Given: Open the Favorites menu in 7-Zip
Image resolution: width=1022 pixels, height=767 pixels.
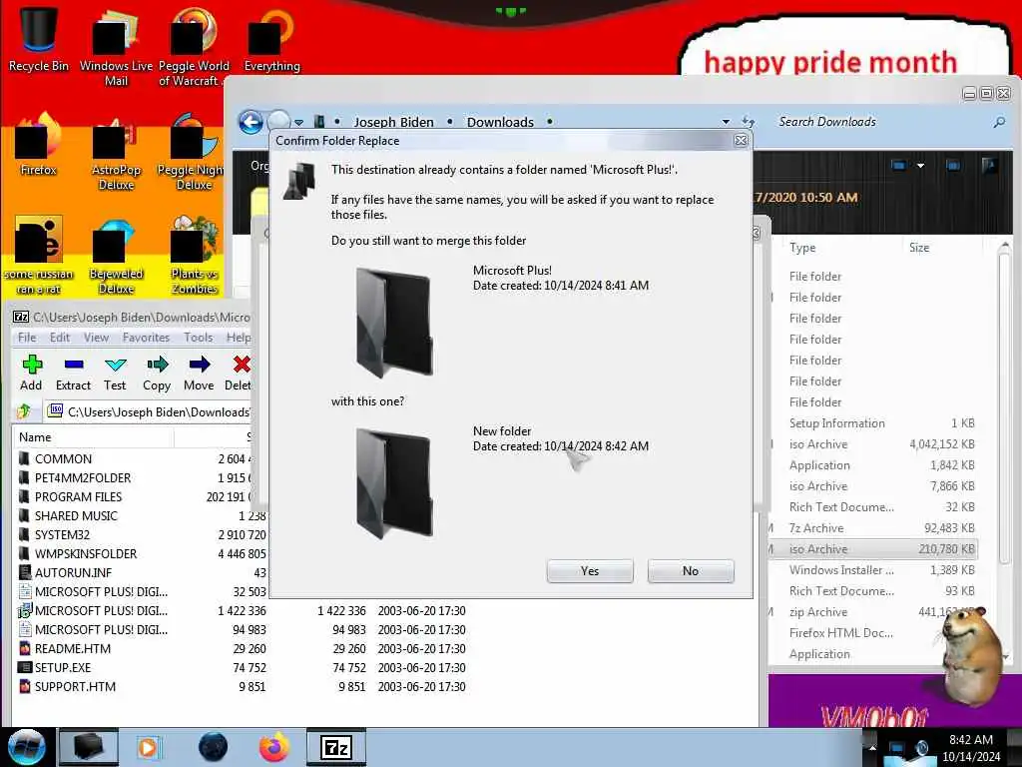Looking at the screenshot, I should (146, 338).
